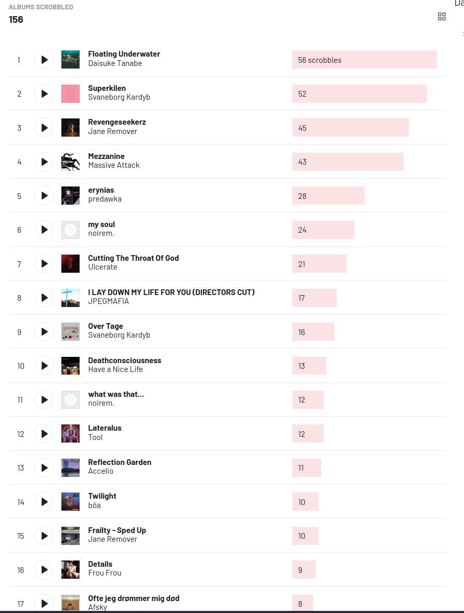Open Deathconsciousness album cover thumbnail

[70, 366]
